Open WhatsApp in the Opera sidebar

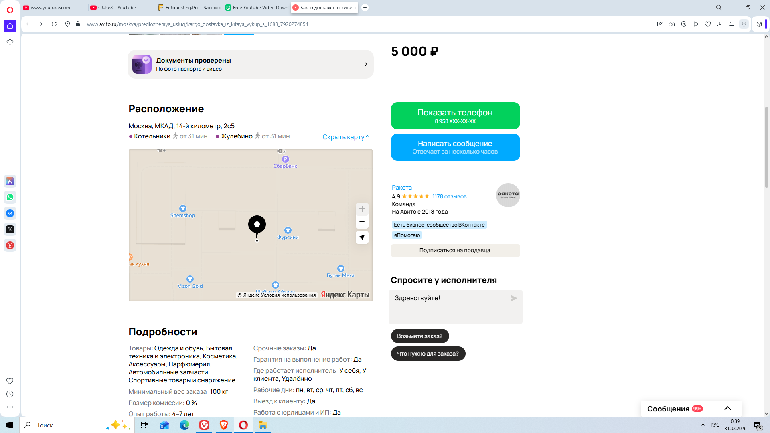(x=10, y=197)
